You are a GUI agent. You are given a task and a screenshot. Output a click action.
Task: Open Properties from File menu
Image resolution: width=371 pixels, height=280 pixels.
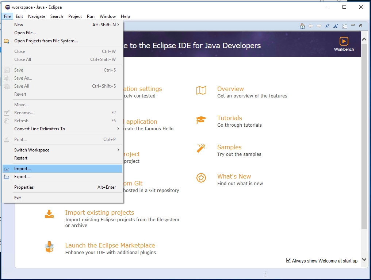tap(62, 187)
